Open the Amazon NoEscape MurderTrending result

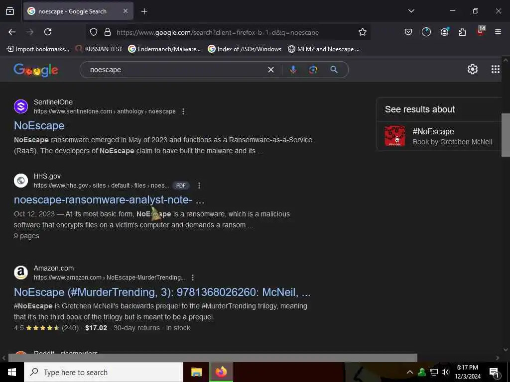pos(162,292)
